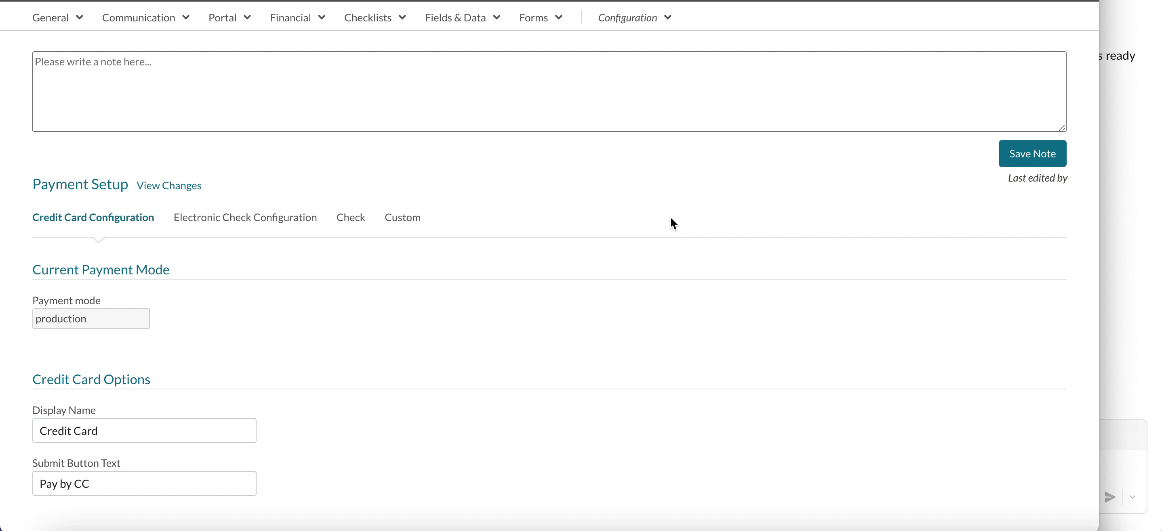Click the note textarea resize handle
Screen dimensions: 1162x531
click(x=1062, y=128)
